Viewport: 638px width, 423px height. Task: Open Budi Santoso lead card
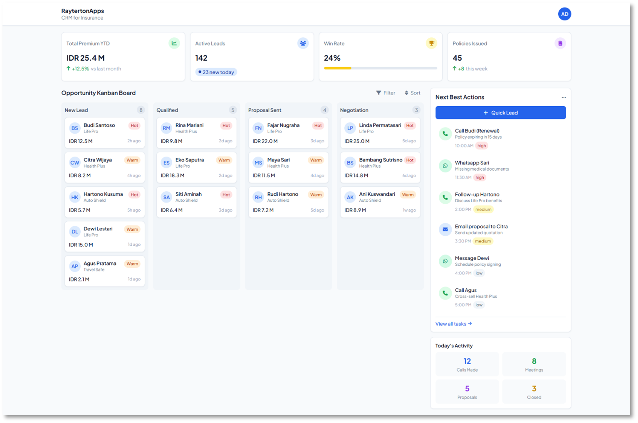click(x=104, y=133)
